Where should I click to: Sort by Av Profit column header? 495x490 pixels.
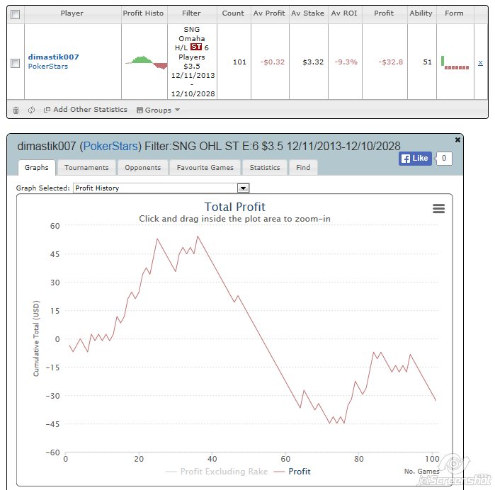click(269, 13)
